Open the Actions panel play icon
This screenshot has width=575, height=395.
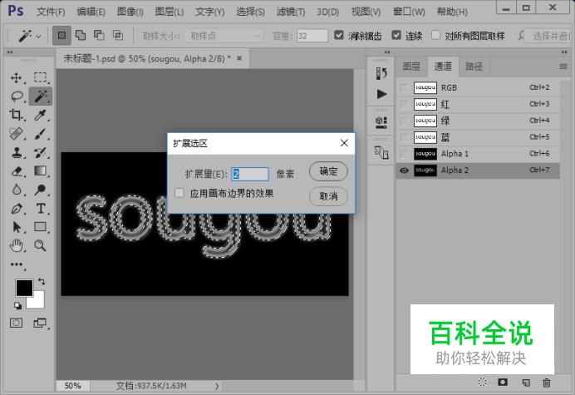(x=381, y=94)
